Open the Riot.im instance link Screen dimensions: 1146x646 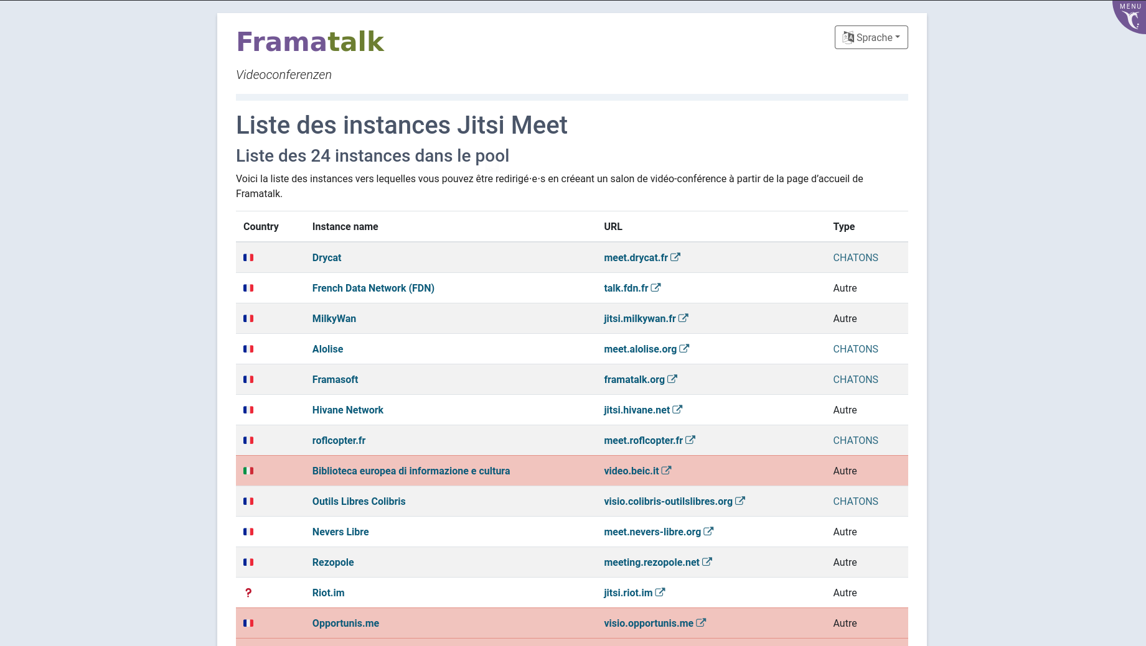328,593
